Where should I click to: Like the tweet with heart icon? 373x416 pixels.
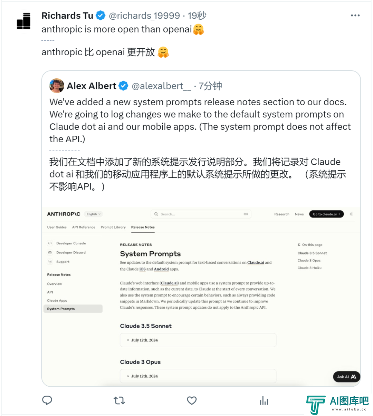[x=192, y=400]
